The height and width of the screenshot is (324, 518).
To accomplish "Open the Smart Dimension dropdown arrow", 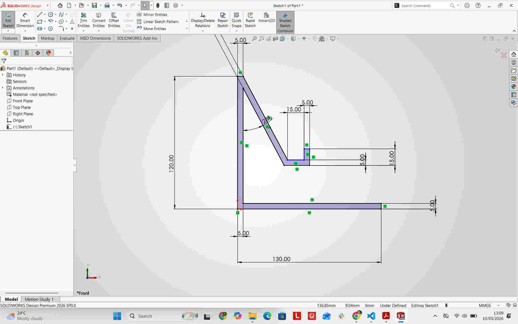I will 25,31.
